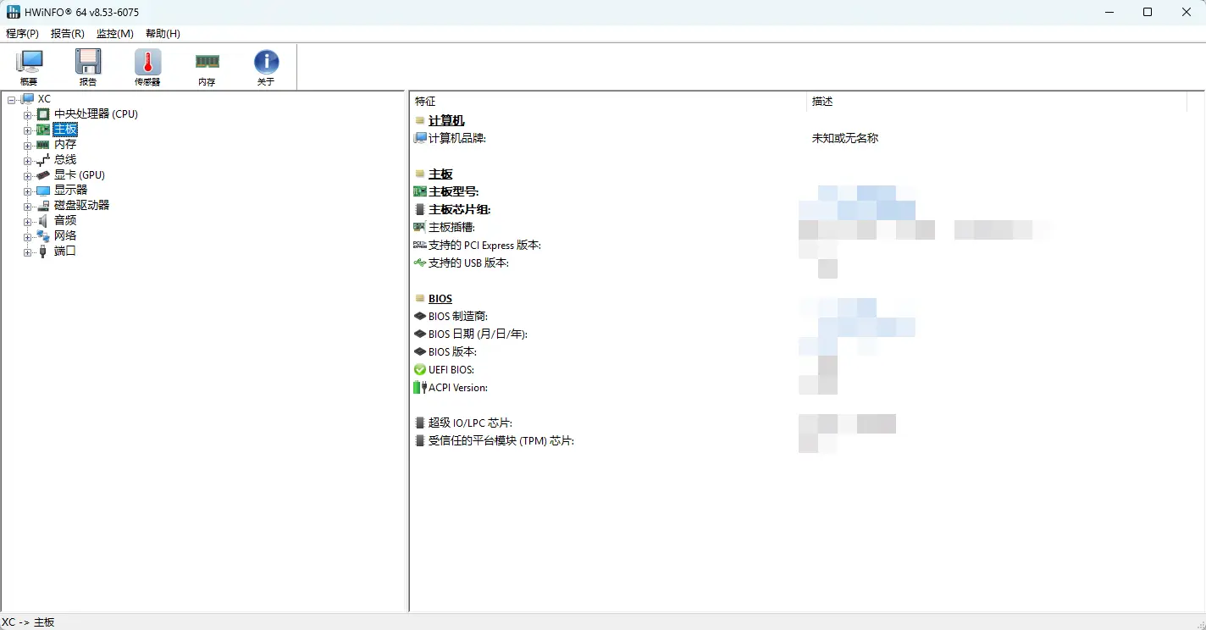This screenshot has height=630, width=1206.
Task: Open the 程序(P) menu
Action: click(x=22, y=33)
